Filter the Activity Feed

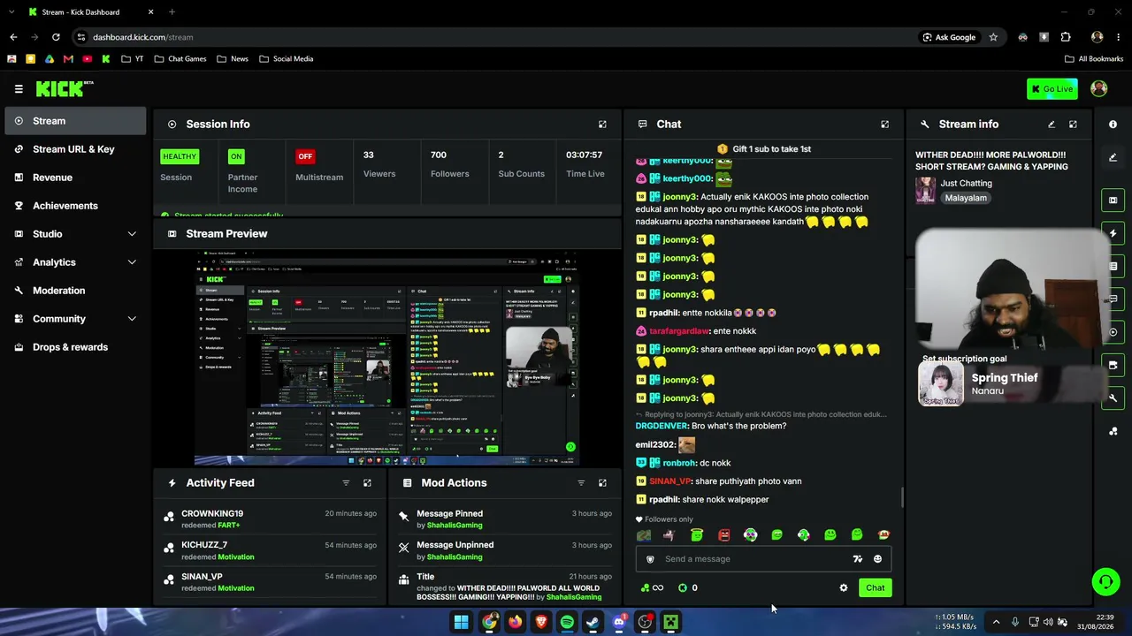[x=346, y=483]
